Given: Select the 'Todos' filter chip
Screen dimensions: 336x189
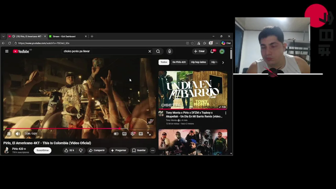Looking at the screenshot, I should pyautogui.click(x=164, y=62).
